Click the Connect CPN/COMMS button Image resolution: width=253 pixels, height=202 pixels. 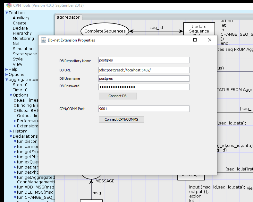click(121, 119)
